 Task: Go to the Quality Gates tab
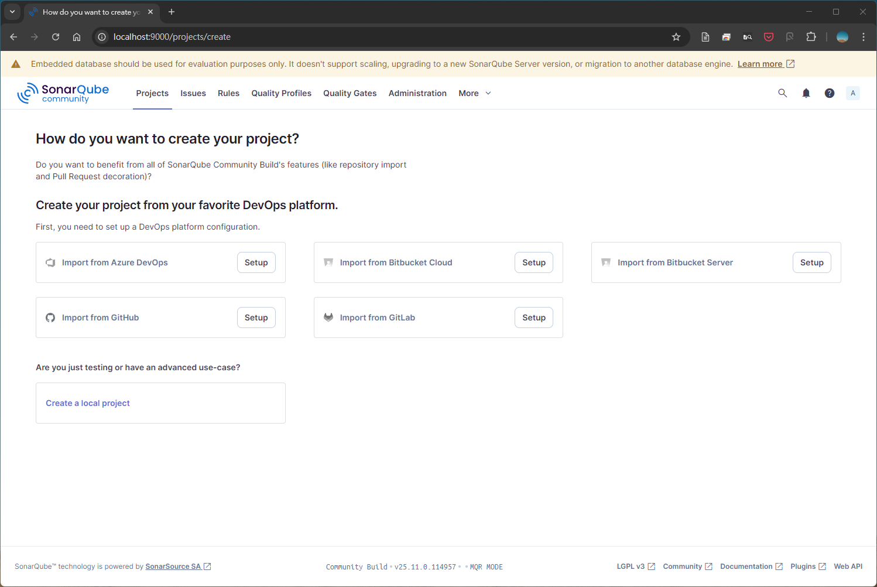pyautogui.click(x=350, y=93)
